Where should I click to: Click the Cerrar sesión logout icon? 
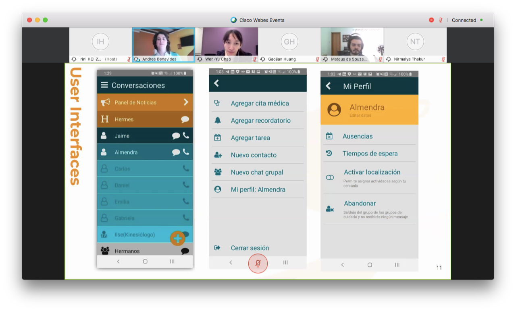[217, 248]
